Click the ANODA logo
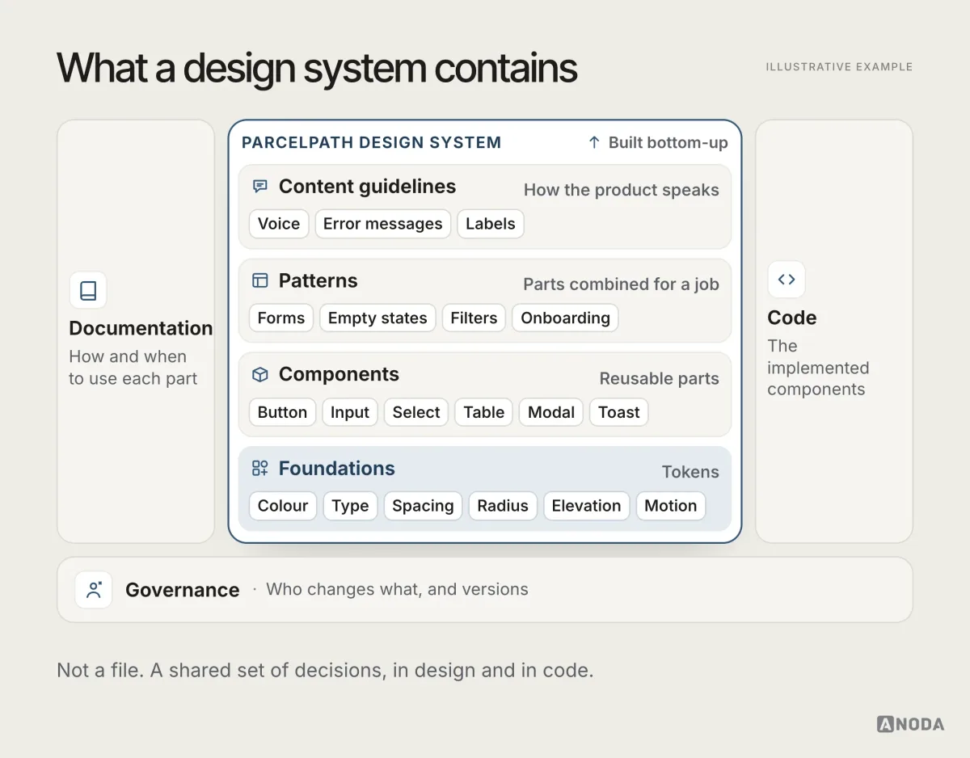970x758 pixels. 910,724
